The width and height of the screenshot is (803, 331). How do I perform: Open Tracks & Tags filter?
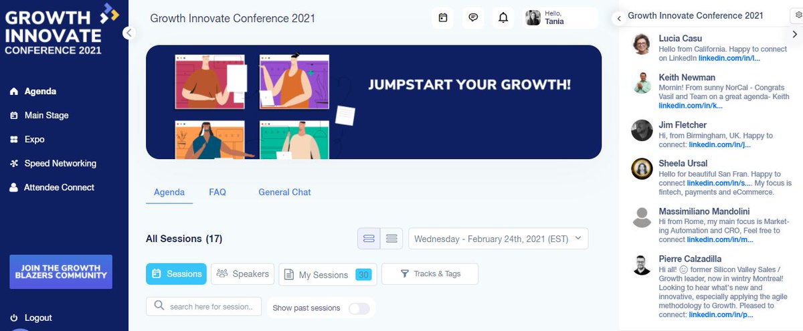point(430,273)
